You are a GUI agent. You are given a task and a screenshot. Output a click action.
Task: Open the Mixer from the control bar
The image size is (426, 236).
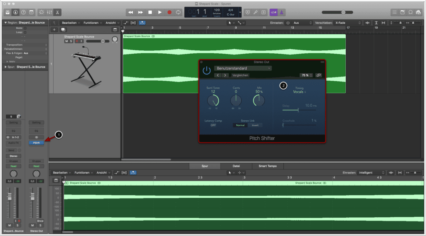click(x=48, y=12)
